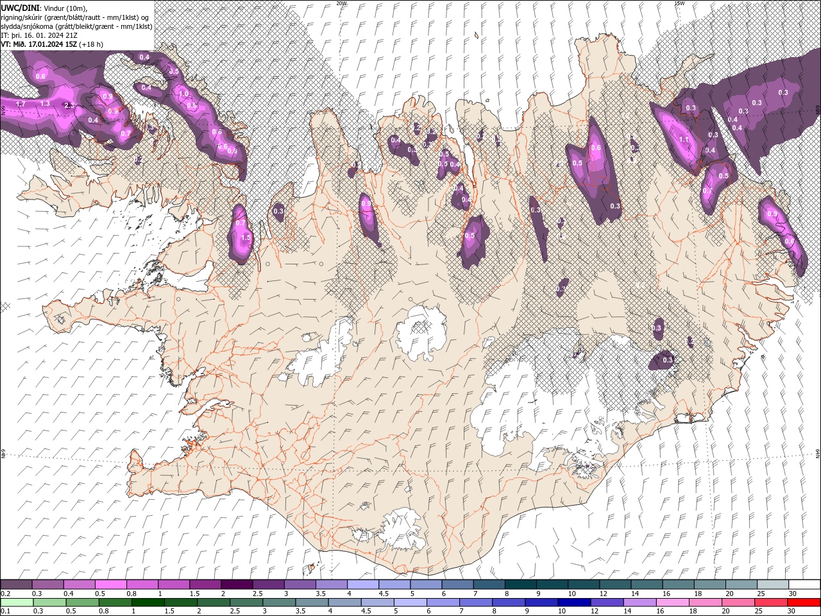Select the '1.3' value near the northwest corner
This screenshot has width=821, height=616.
(x=45, y=104)
